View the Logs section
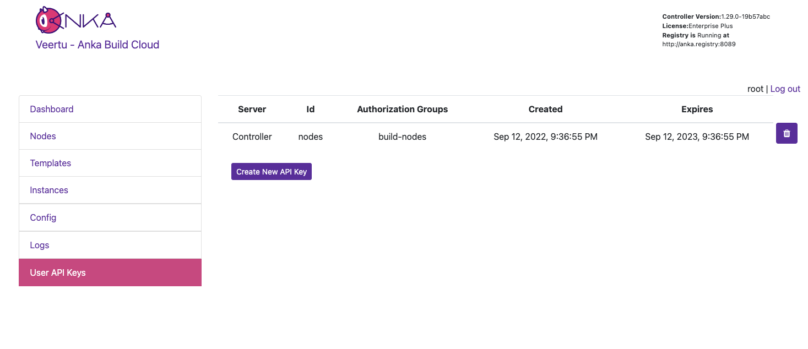Image resolution: width=808 pixels, height=349 pixels. (39, 245)
